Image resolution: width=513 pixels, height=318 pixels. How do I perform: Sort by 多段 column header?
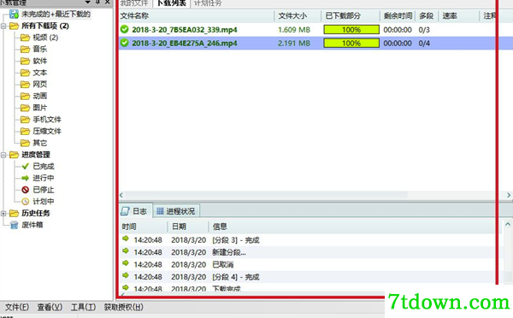click(427, 15)
